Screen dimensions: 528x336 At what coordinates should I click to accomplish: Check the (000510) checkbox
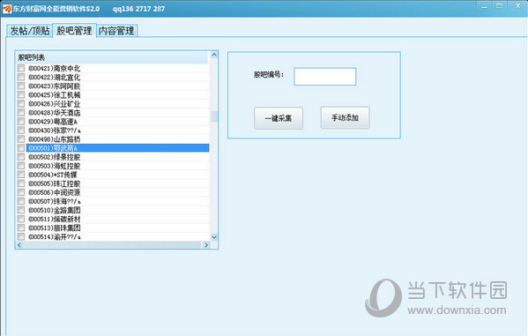21,210
